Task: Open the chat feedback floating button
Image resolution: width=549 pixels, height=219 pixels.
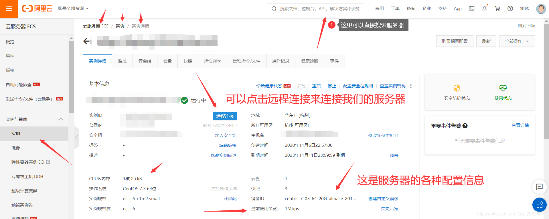Action: tap(539, 187)
